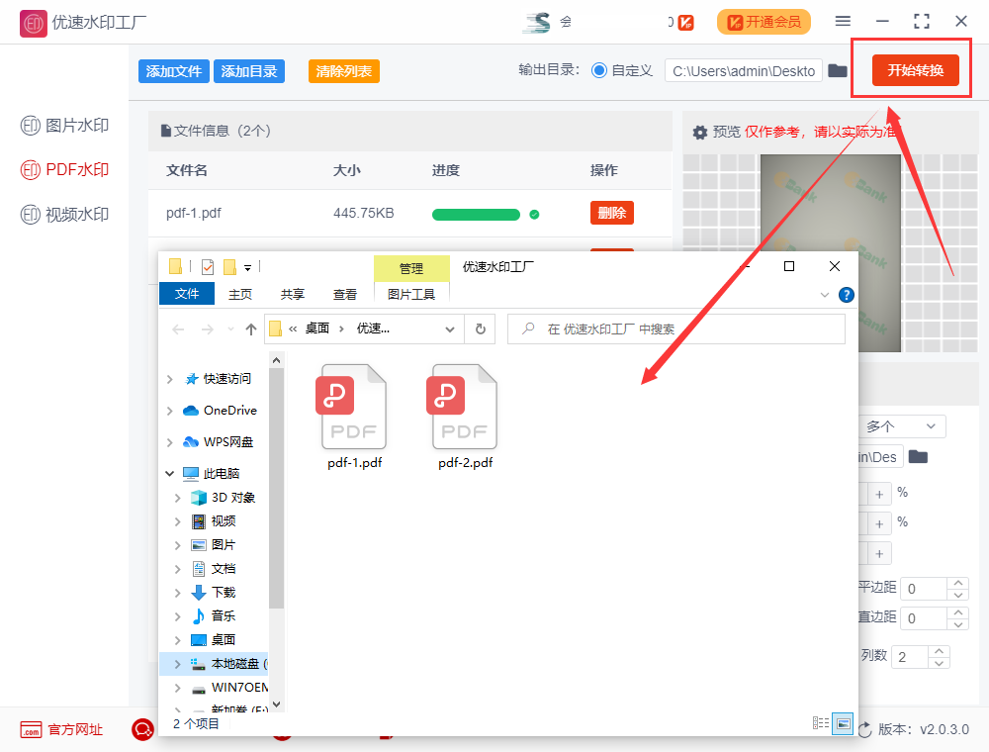This screenshot has width=989, height=752.
Task: Open recent locations dropdown arrow
Action: (230, 329)
